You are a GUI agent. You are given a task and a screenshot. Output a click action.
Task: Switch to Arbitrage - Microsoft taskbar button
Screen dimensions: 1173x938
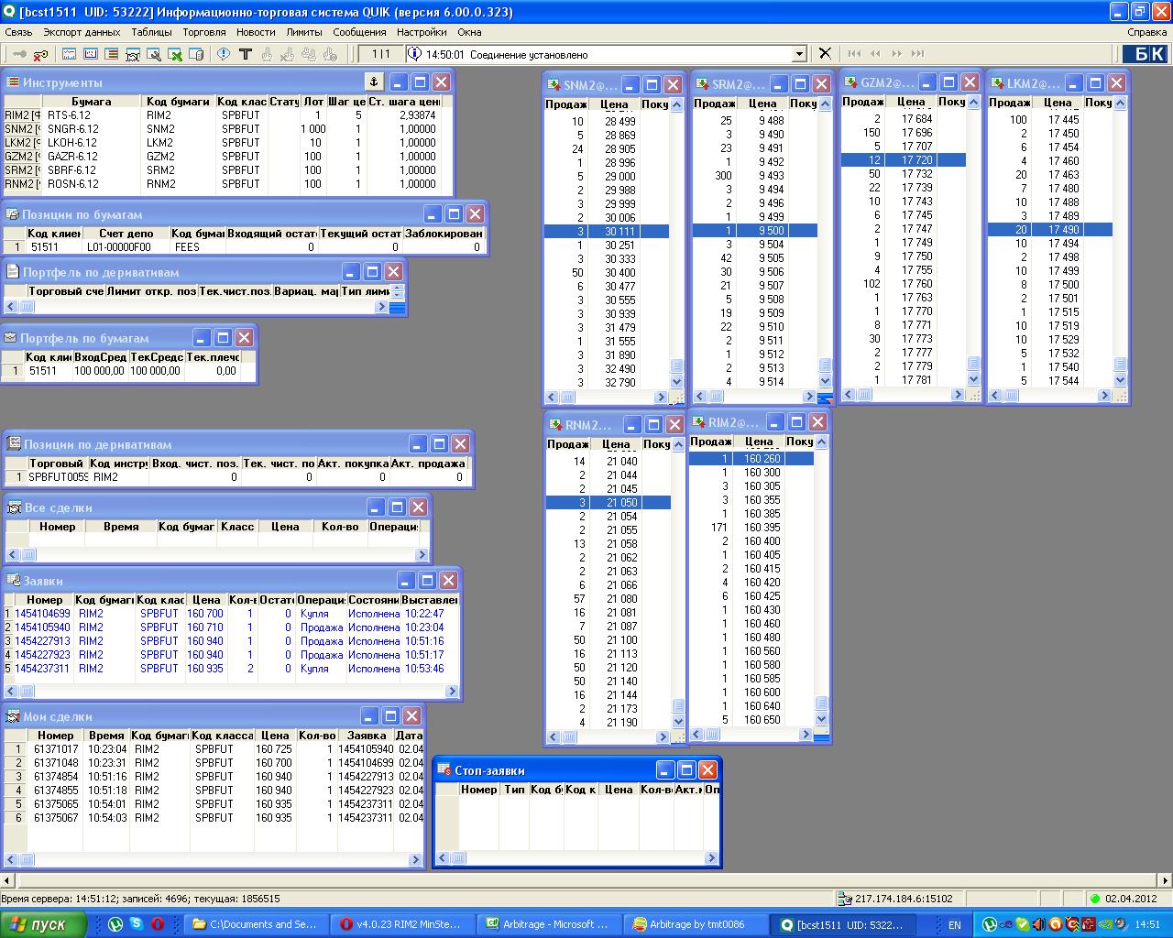[551, 924]
